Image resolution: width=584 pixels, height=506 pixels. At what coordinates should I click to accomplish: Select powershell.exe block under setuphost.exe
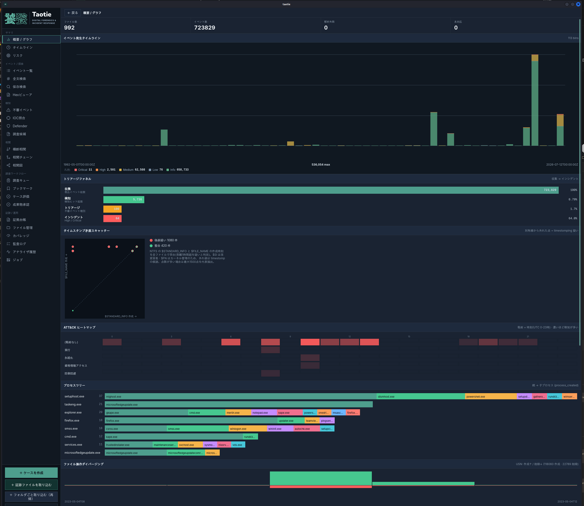[491, 396]
